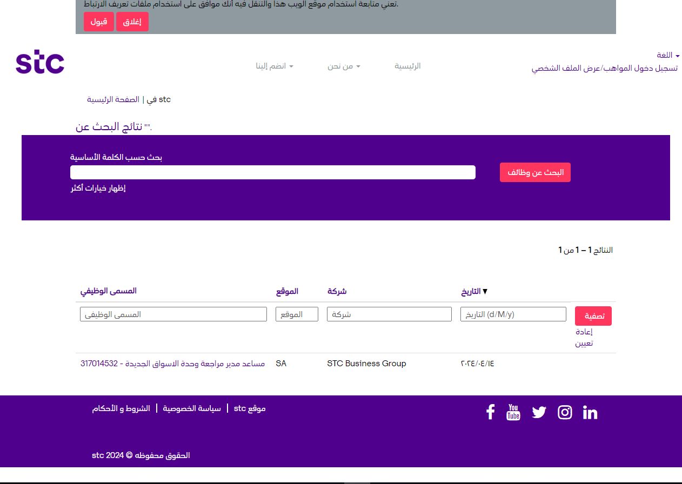Click the sort arrow next to التاريخ column
Image resolution: width=682 pixels, height=484 pixels.
(x=485, y=291)
